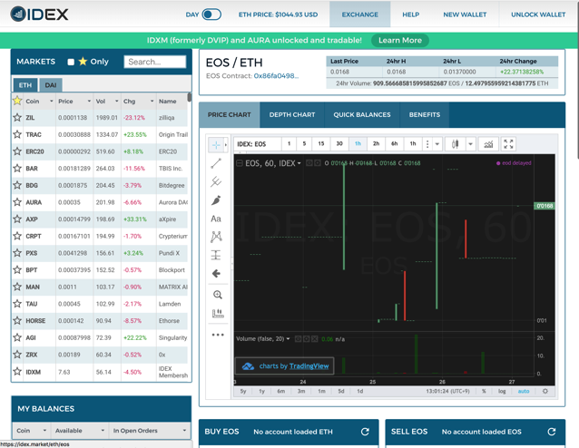
Task: Open the Available balances column dropdown
Action: point(103,431)
